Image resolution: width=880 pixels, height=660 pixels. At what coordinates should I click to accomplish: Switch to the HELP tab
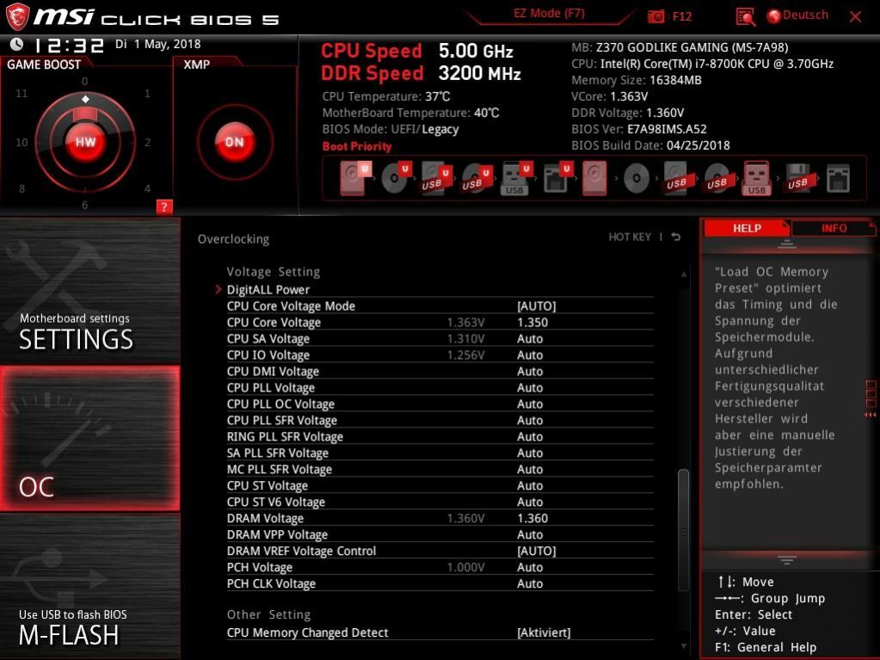747,228
